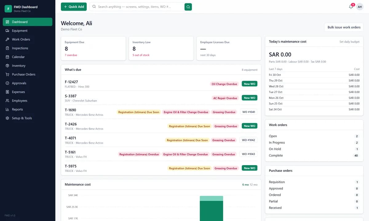The width and height of the screenshot is (369, 221).
Task: Create New WO for S-3387
Action: pyautogui.click(x=249, y=98)
